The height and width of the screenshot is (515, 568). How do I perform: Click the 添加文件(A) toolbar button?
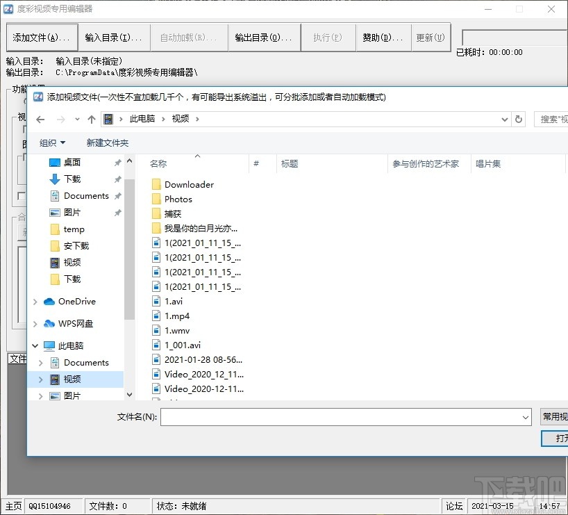pyautogui.click(x=42, y=36)
